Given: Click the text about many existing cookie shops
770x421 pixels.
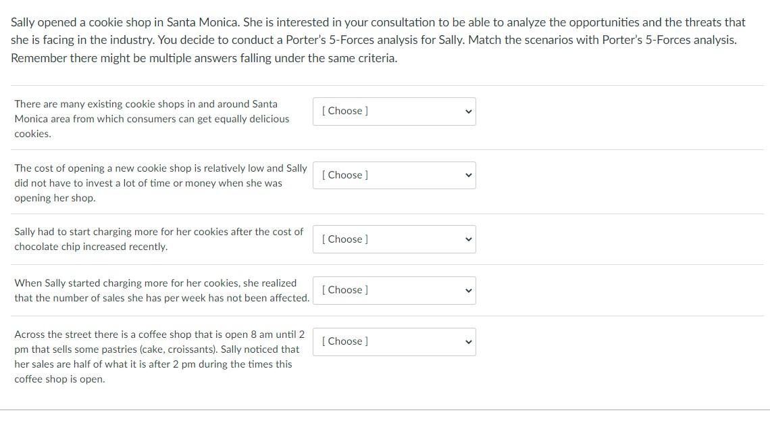Looking at the screenshot, I should pyautogui.click(x=152, y=118).
